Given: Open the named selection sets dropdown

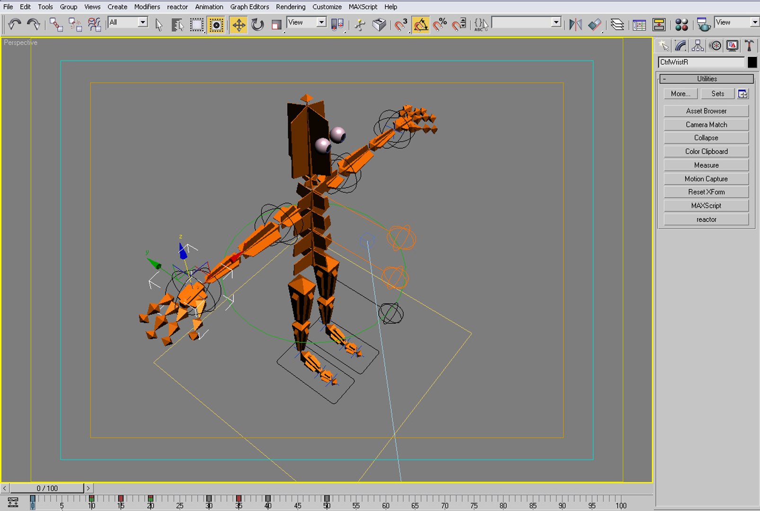Looking at the screenshot, I should (x=526, y=22).
